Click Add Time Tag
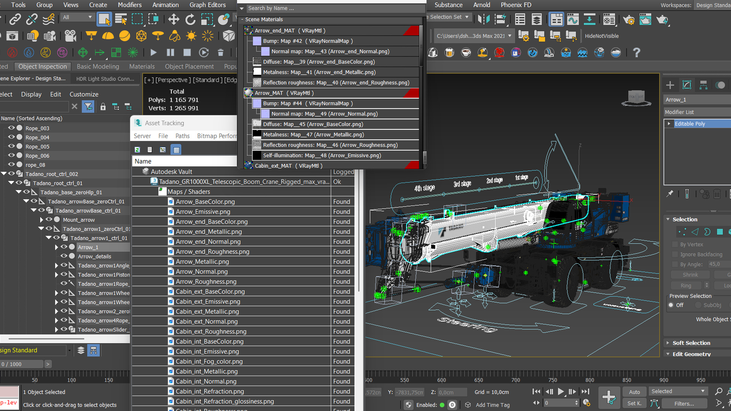 493,405
